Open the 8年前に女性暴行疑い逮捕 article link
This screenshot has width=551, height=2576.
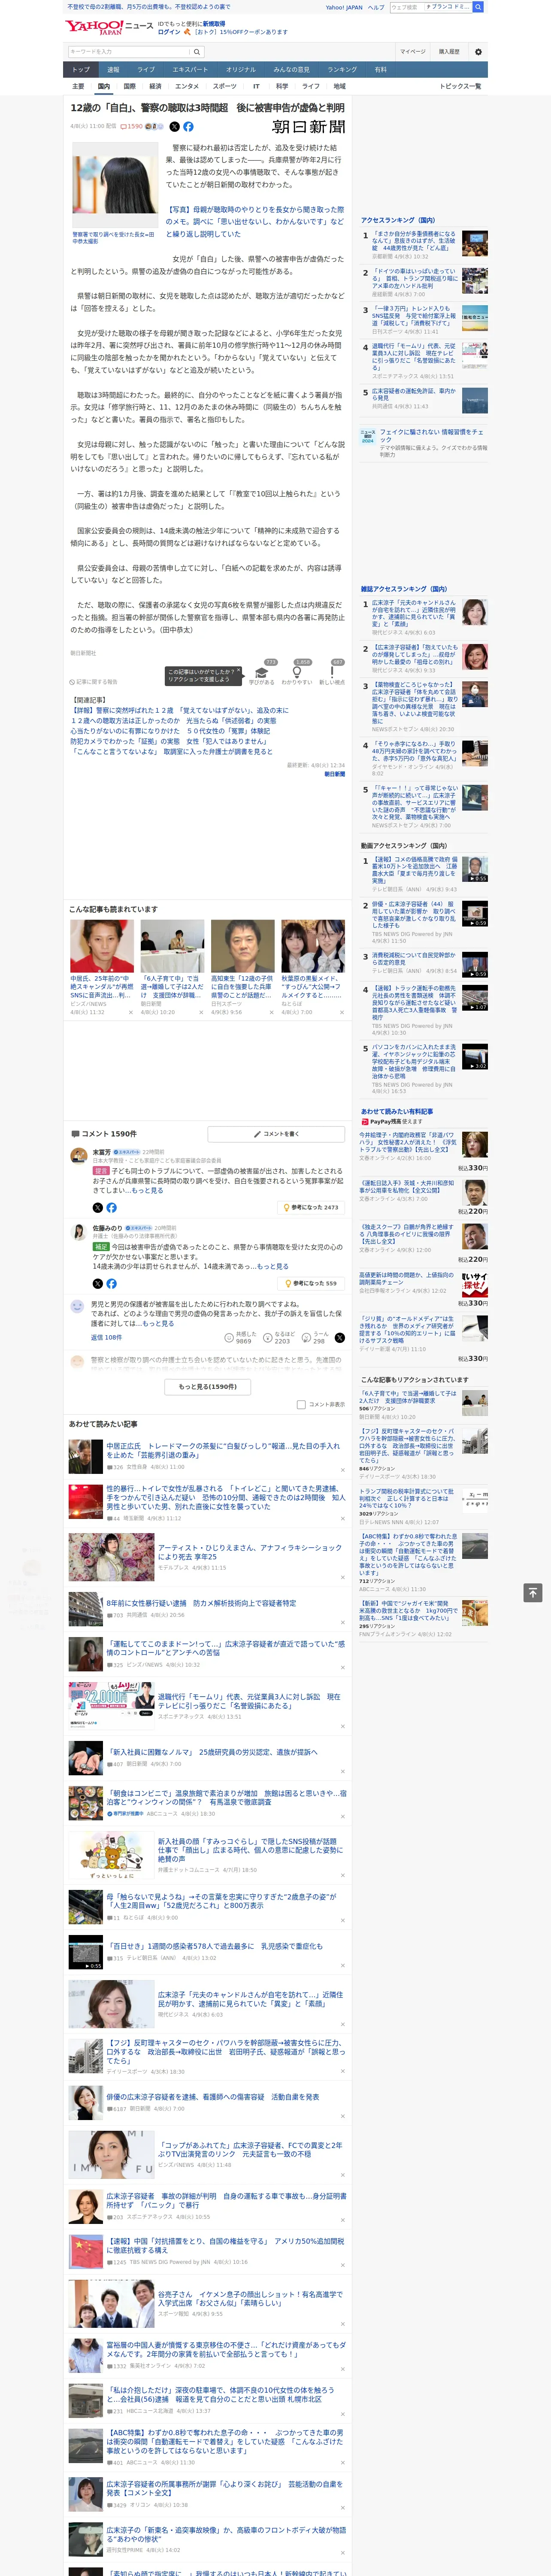coord(201,1603)
